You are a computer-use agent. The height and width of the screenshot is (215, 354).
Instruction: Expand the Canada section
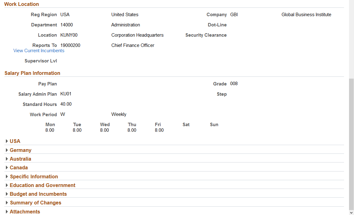[19, 167]
